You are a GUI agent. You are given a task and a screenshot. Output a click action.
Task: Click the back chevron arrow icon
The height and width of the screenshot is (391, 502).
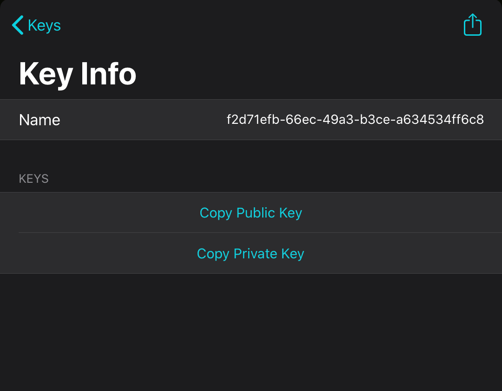click(18, 25)
